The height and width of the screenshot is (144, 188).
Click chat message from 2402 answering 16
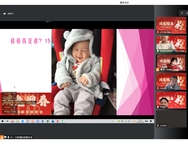click(19, 103)
